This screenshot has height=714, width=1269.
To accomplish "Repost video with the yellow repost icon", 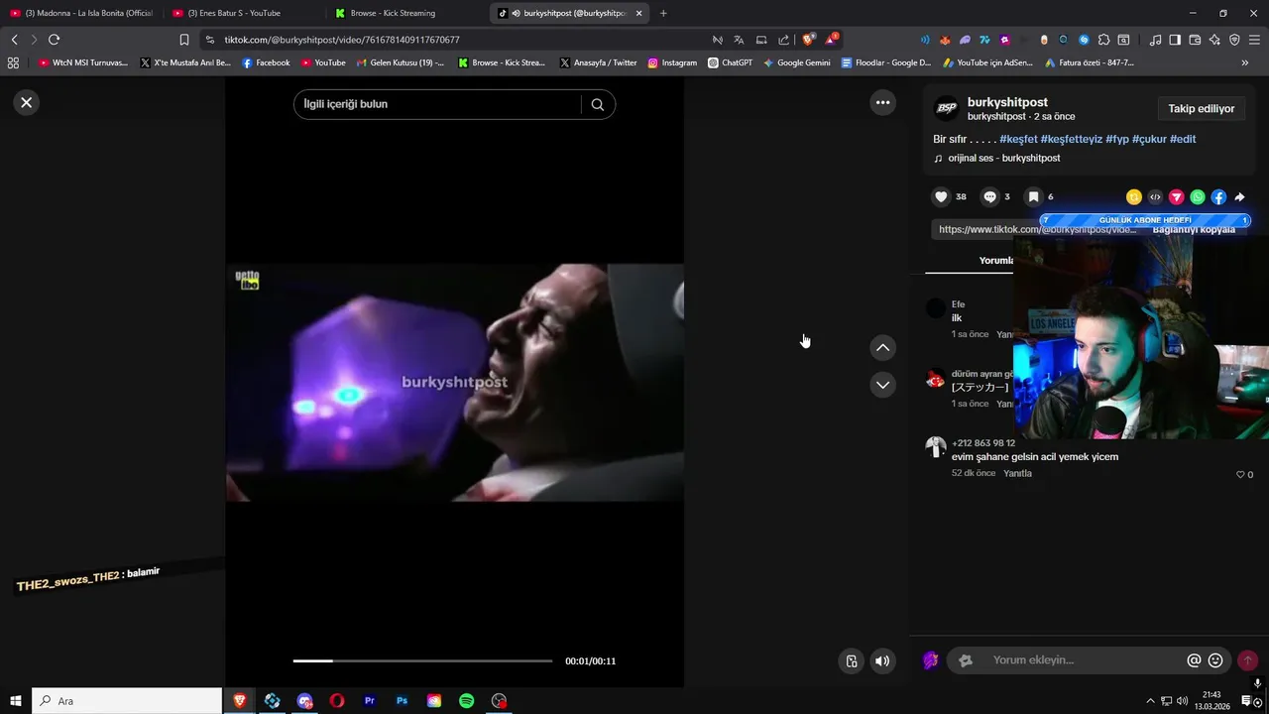I will 1134,197.
